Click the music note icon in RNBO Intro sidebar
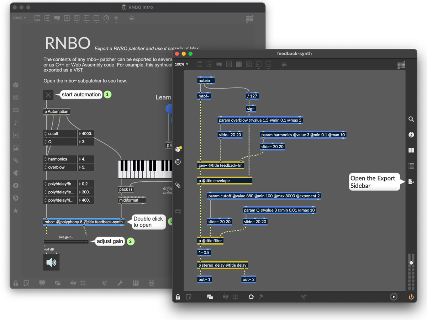Screen dimensions: 427x320 click(x=16, y=123)
